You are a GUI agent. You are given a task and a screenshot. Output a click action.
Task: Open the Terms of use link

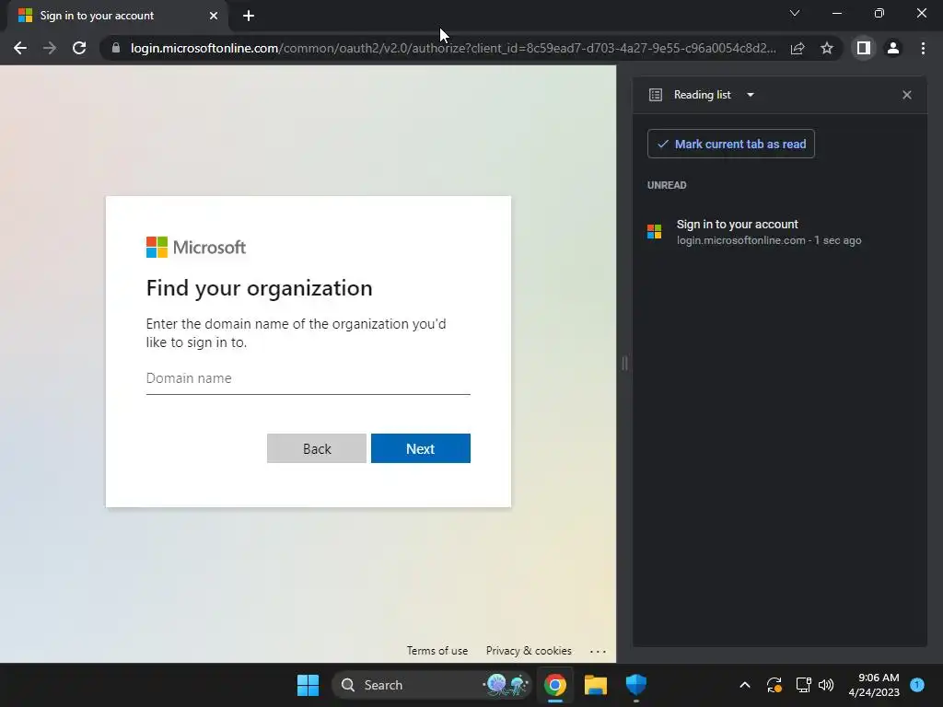coord(437,651)
